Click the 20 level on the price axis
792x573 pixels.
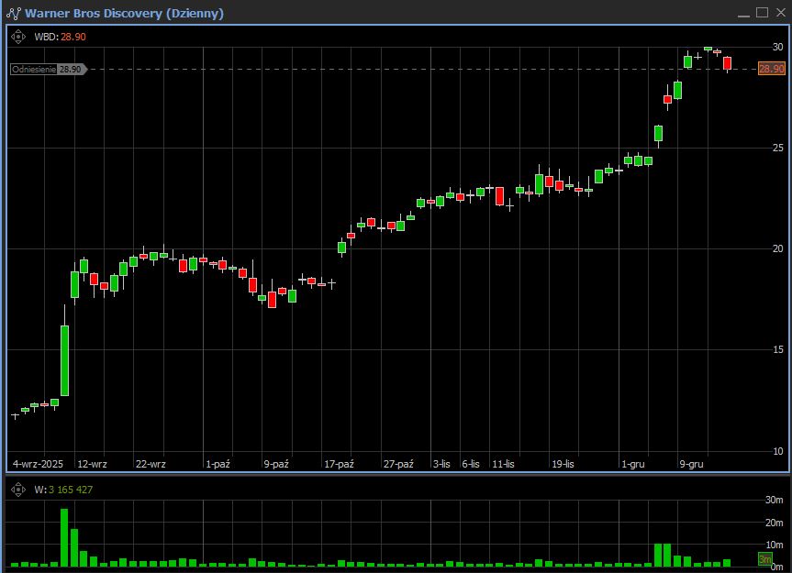(776, 248)
